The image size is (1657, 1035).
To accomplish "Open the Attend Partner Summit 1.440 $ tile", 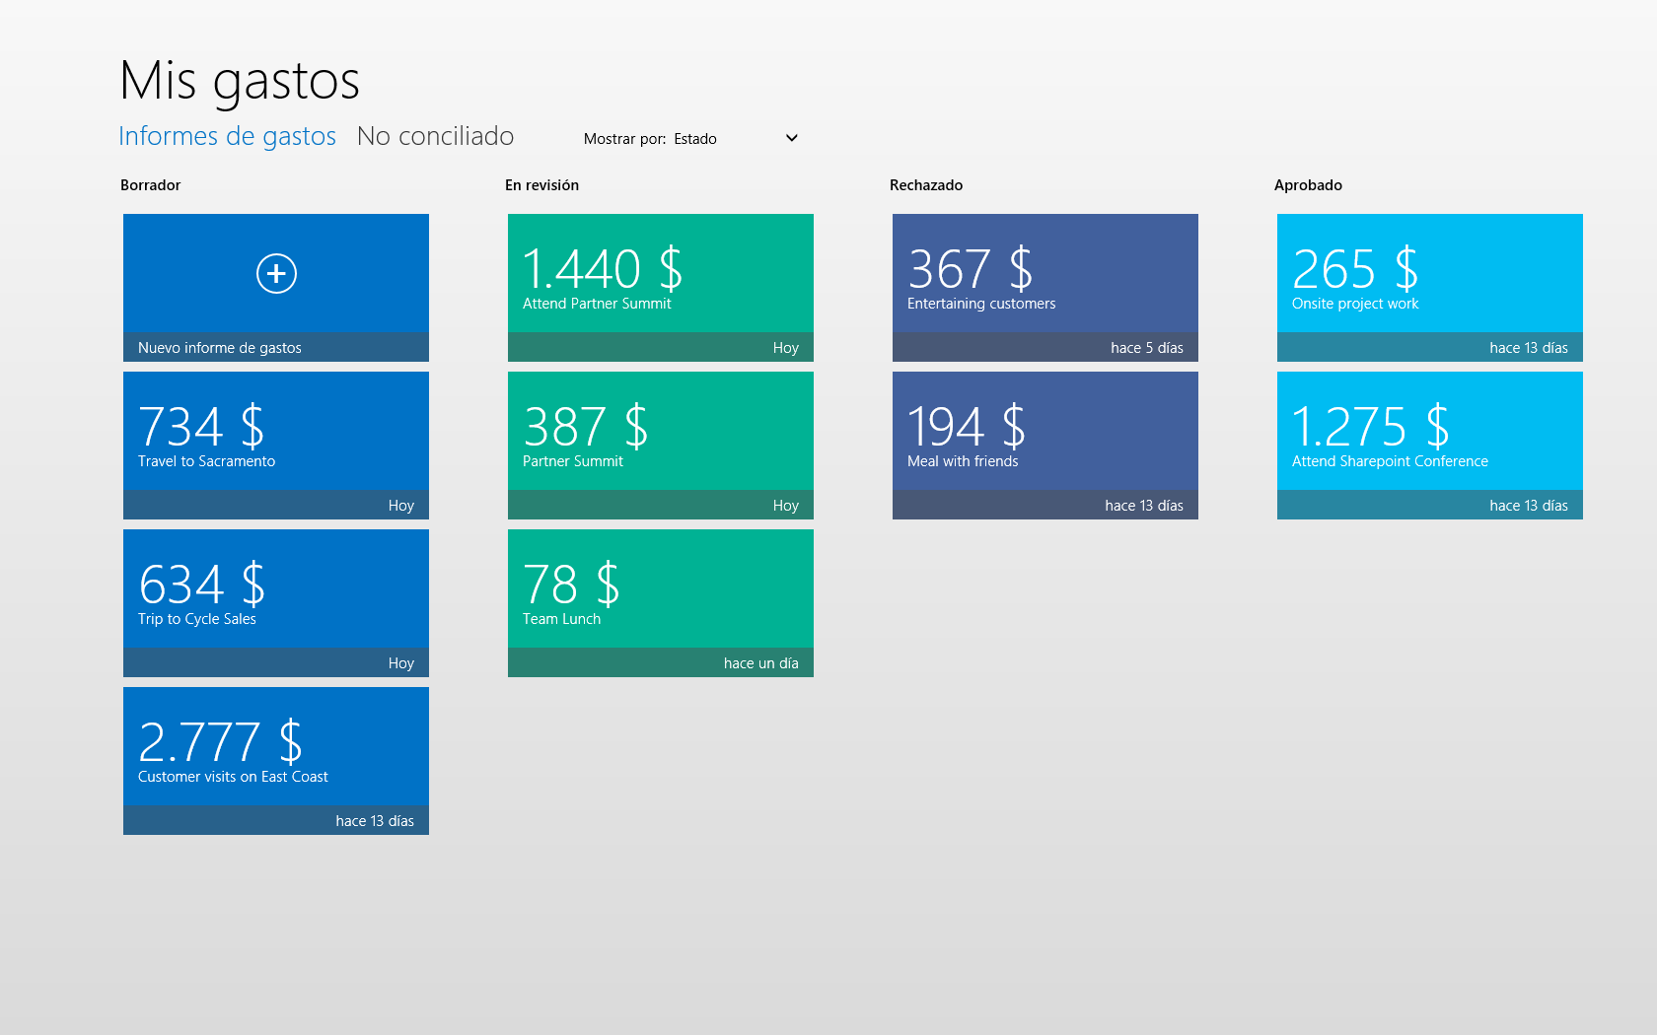I will [x=661, y=288].
